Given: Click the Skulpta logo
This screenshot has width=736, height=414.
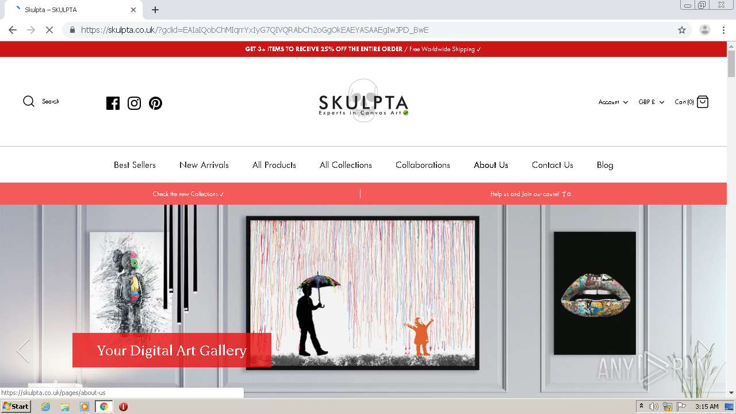Looking at the screenshot, I should click(x=363, y=101).
